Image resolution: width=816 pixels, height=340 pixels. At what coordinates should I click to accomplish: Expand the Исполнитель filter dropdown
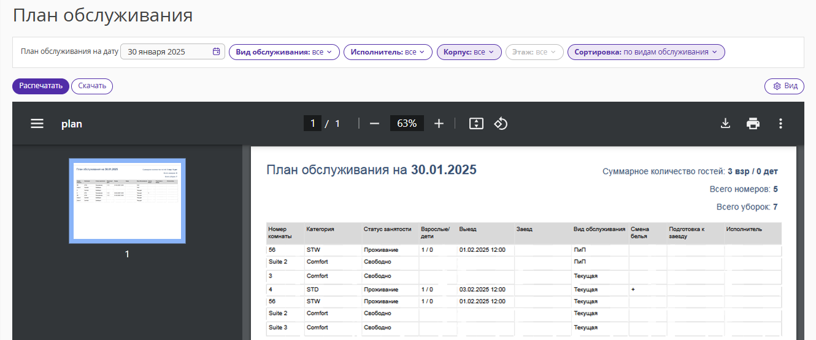tap(388, 52)
